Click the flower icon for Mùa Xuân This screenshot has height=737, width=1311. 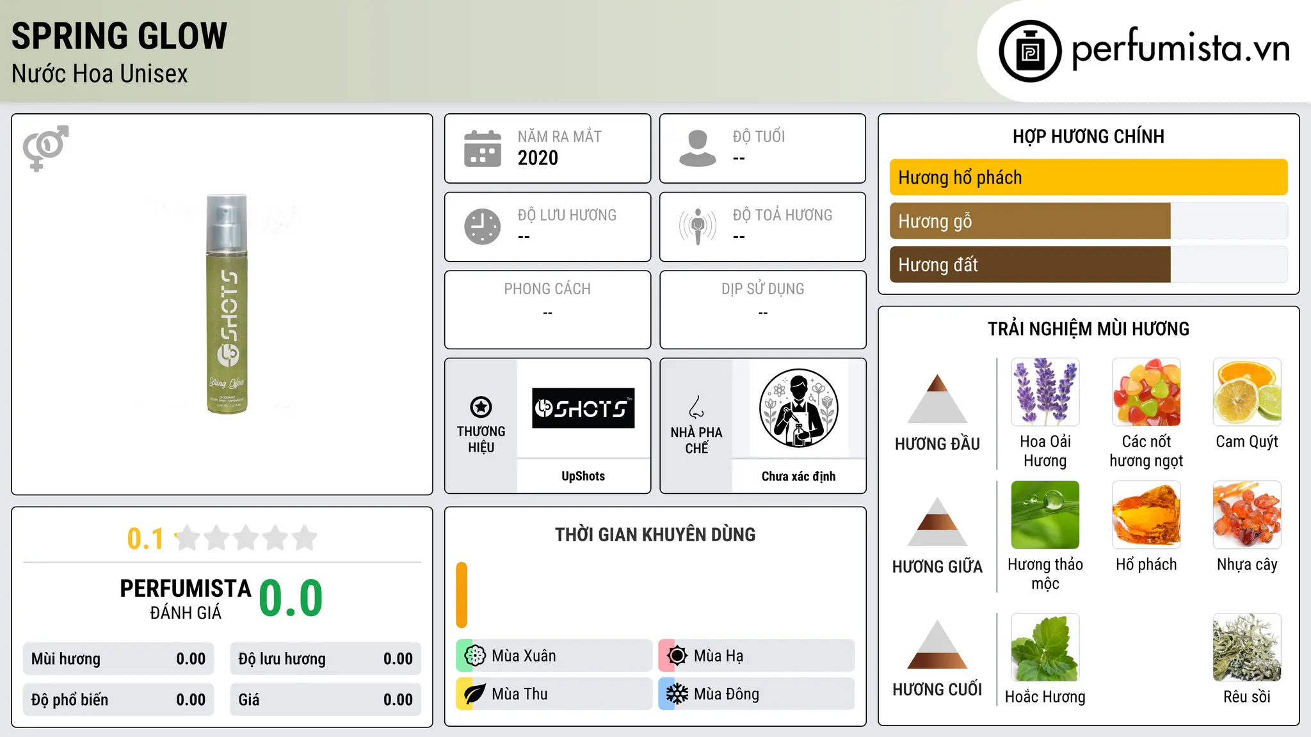[x=475, y=656]
